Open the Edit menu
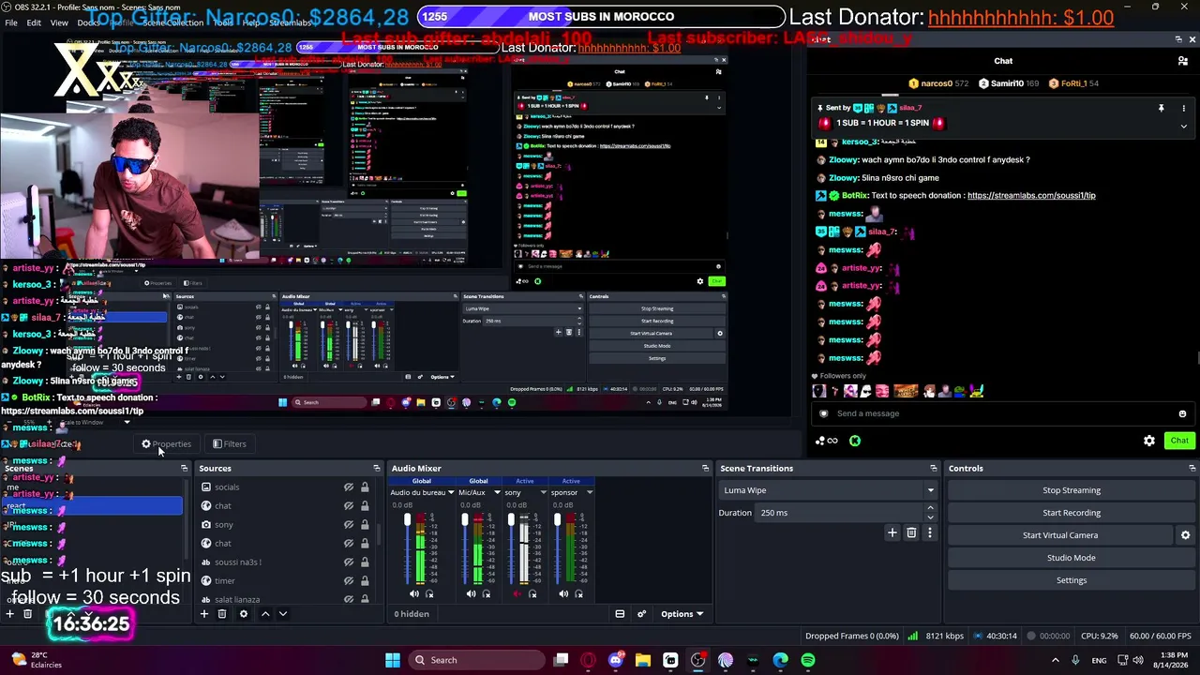Image resolution: width=1200 pixels, height=675 pixels. [34, 22]
